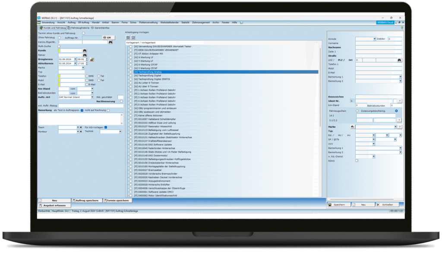Clear the Team selection with the X icon
The width and height of the screenshot is (442, 258).
(x=81, y=127)
